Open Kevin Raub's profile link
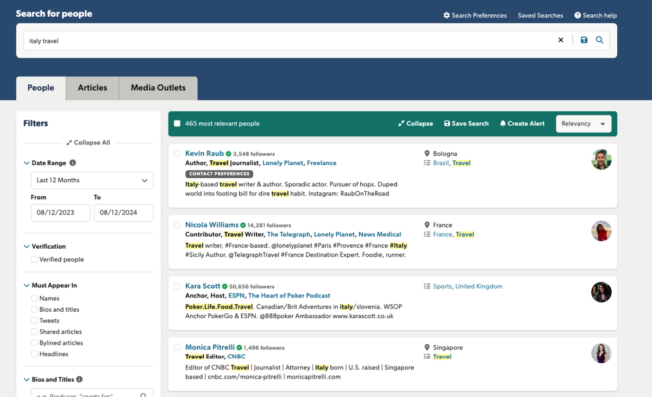652x397 pixels. coord(204,154)
